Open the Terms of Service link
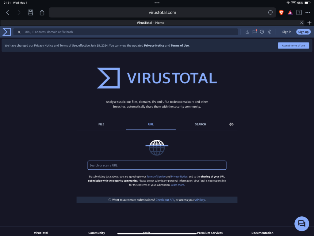 (x=156, y=177)
